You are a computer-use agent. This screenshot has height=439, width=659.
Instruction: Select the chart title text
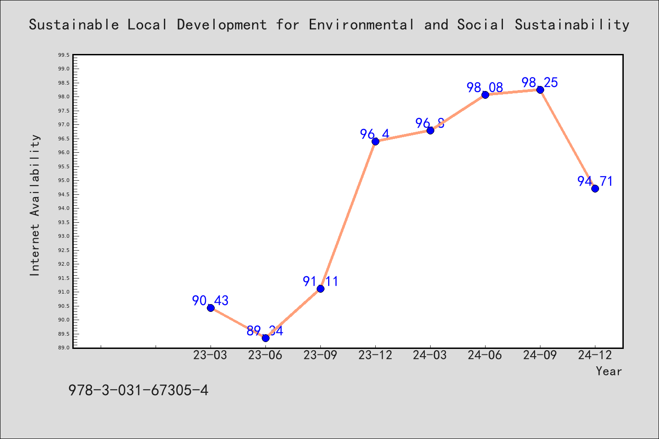(329, 25)
